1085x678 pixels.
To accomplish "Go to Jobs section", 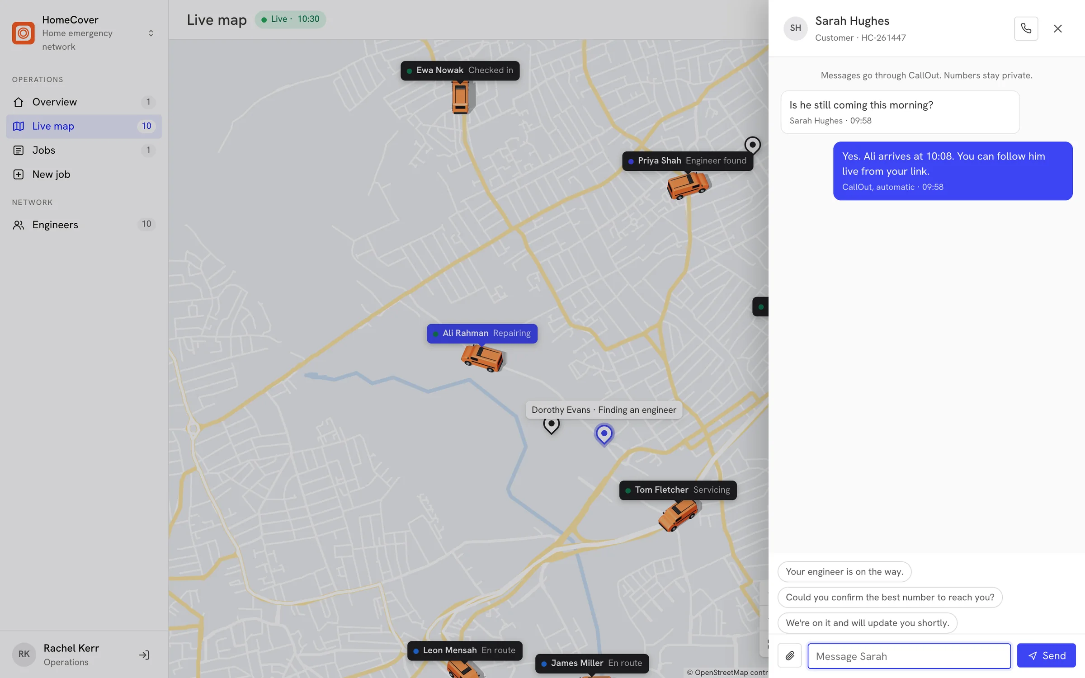I will (x=84, y=150).
